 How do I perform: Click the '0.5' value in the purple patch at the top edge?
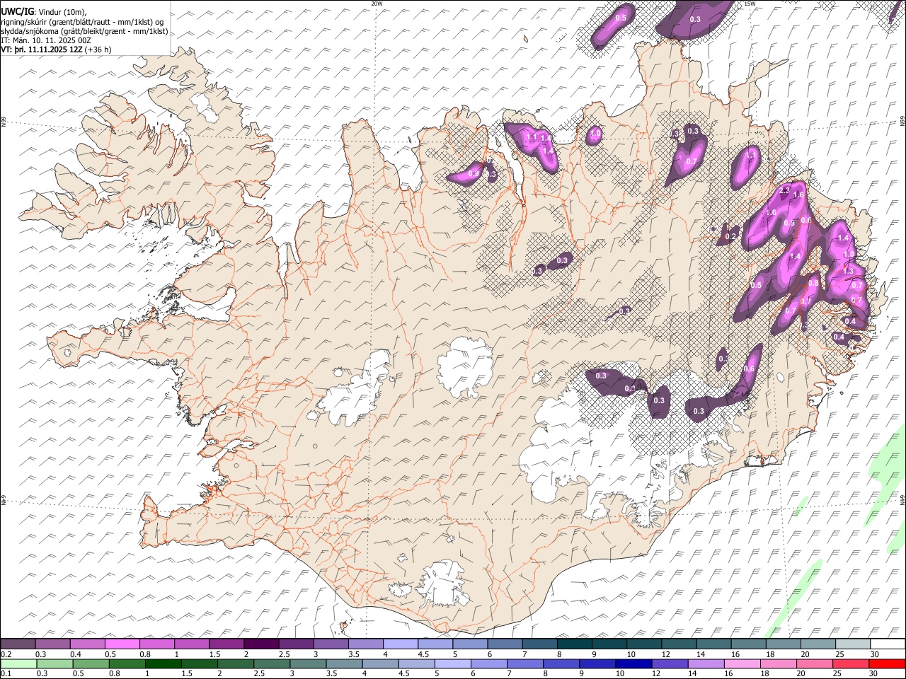click(x=621, y=17)
